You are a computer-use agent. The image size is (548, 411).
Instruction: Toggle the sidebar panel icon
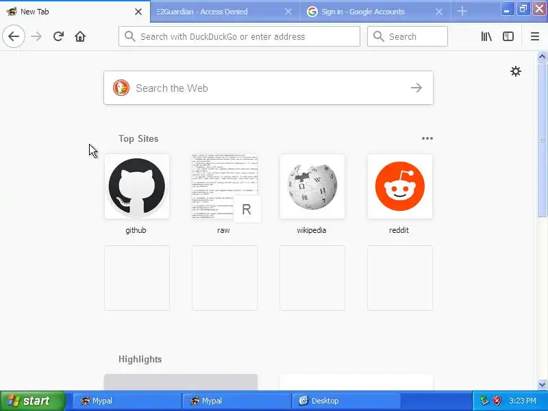(508, 36)
